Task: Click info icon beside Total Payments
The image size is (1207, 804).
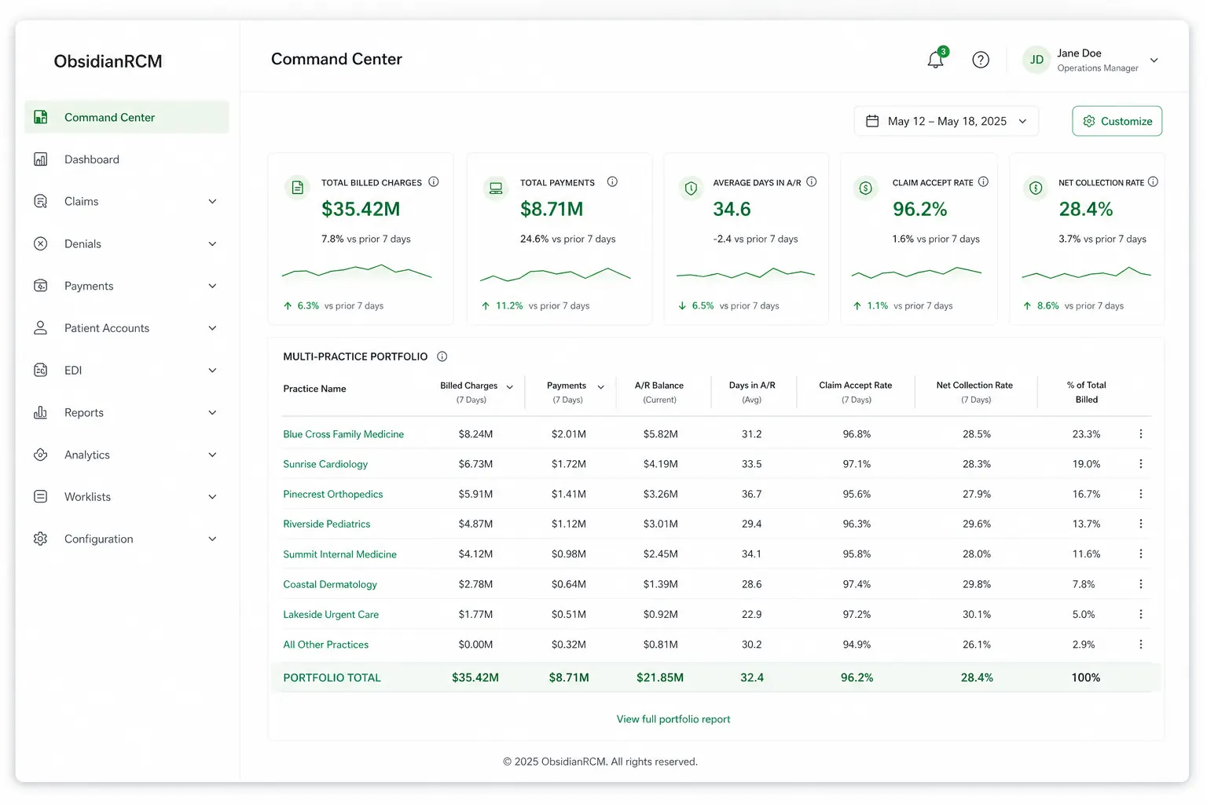Action: tap(612, 182)
